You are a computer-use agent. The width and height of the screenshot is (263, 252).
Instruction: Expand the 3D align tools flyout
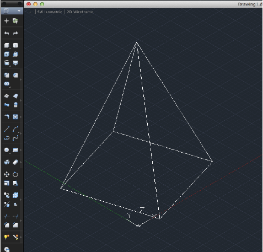(x=21, y=117)
